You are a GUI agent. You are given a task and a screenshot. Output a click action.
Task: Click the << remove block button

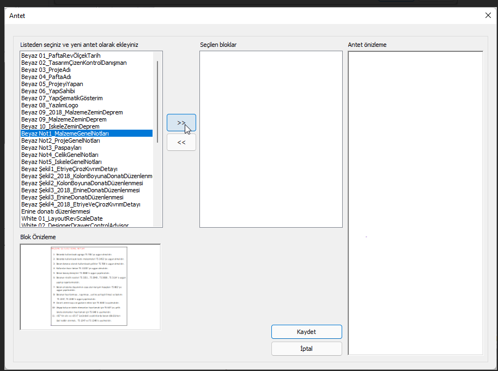181,142
